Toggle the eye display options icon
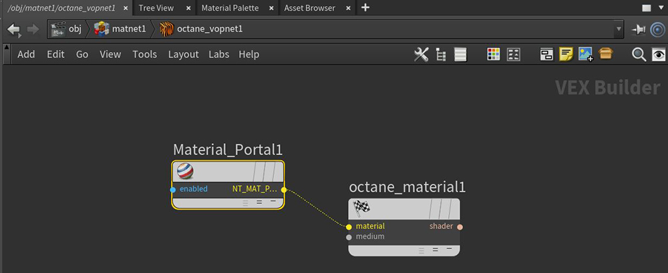 tap(658, 55)
